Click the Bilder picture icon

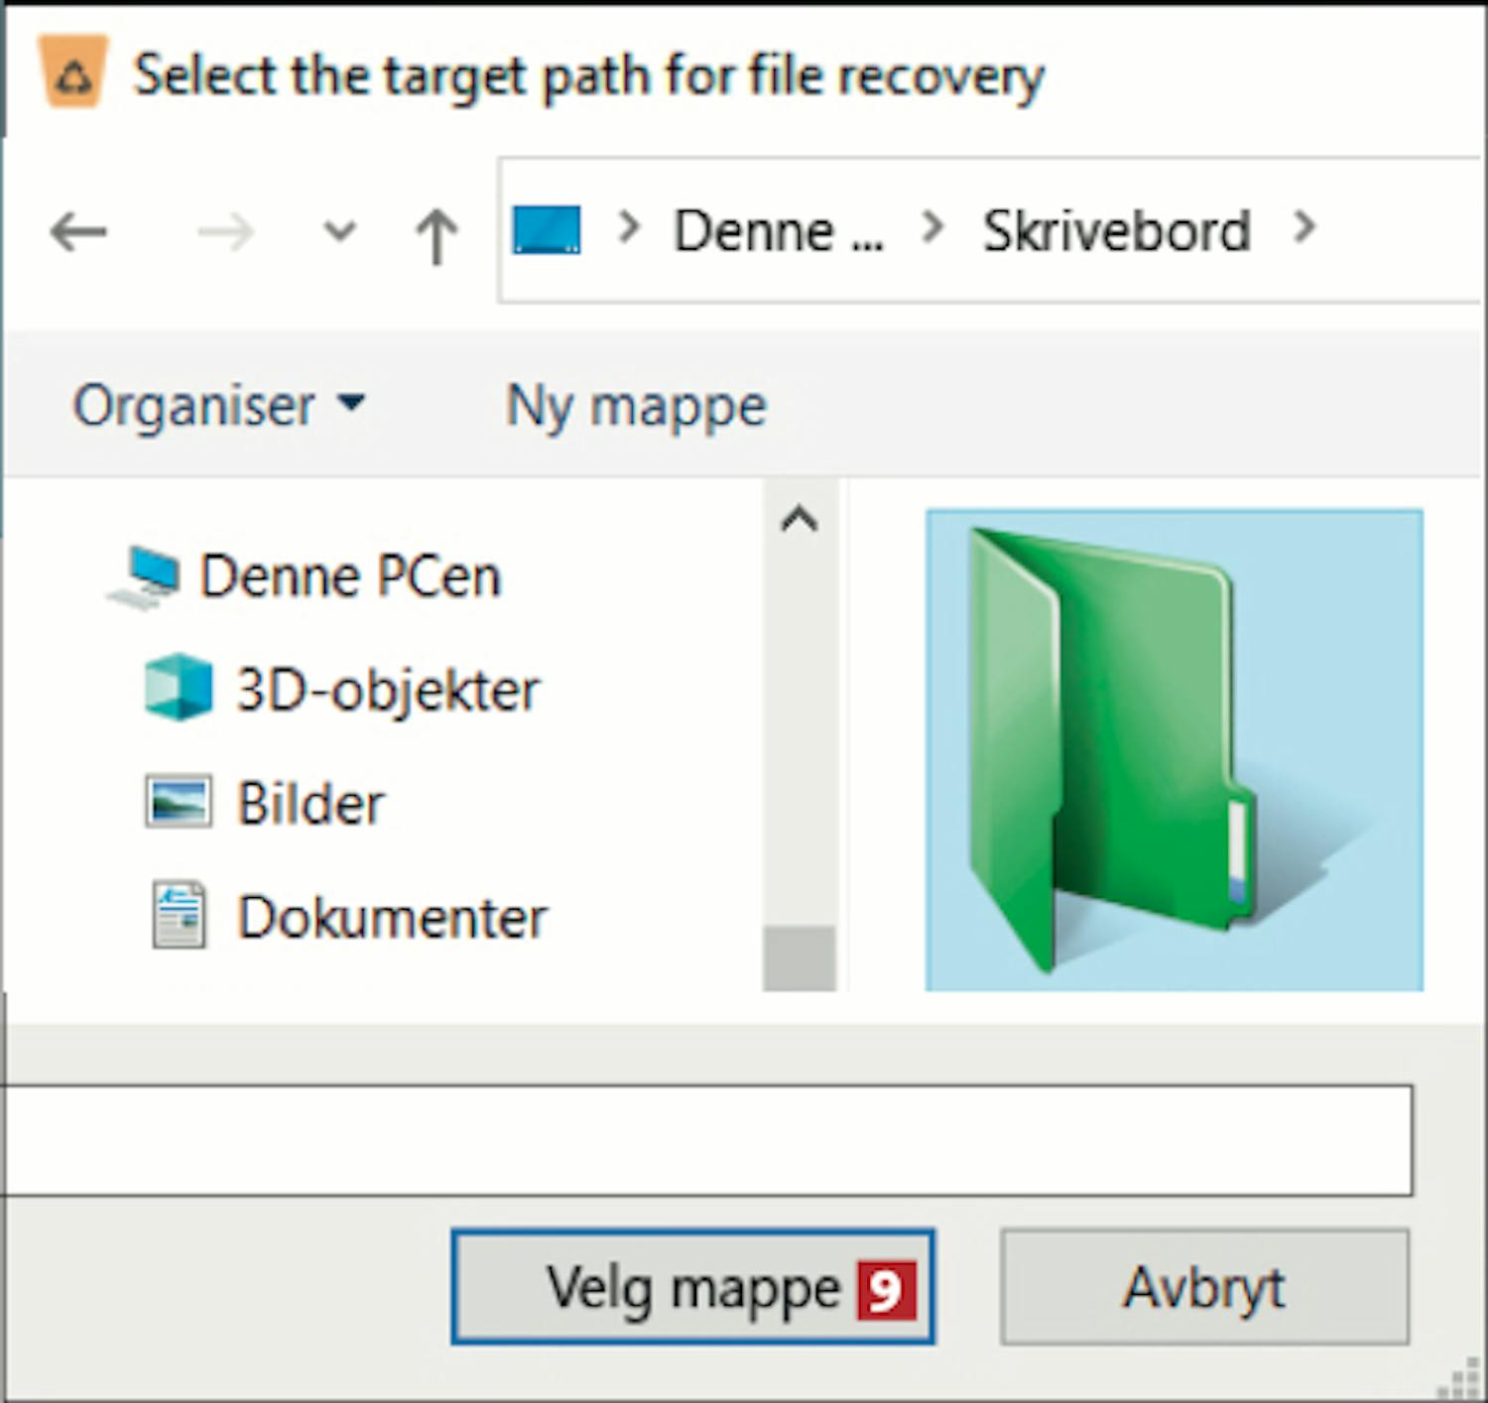pos(178,802)
